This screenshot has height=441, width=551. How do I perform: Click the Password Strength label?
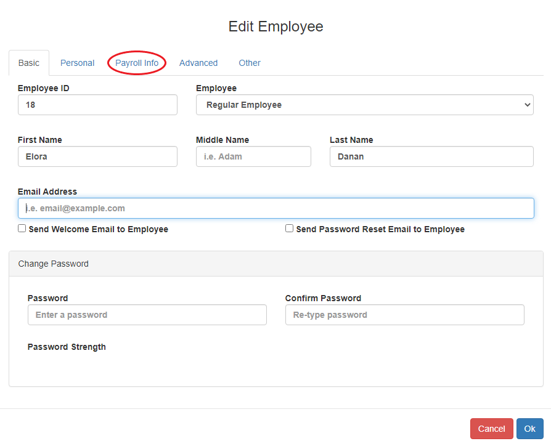67,347
